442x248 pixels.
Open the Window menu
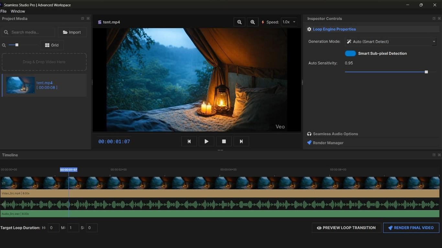pyautogui.click(x=18, y=11)
